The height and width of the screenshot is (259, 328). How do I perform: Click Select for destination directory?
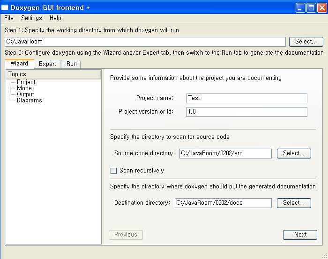[294, 203]
